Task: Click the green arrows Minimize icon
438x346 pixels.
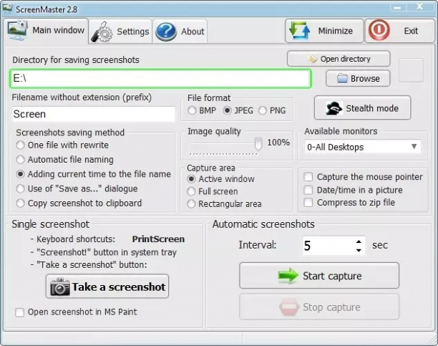Action: click(299, 30)
